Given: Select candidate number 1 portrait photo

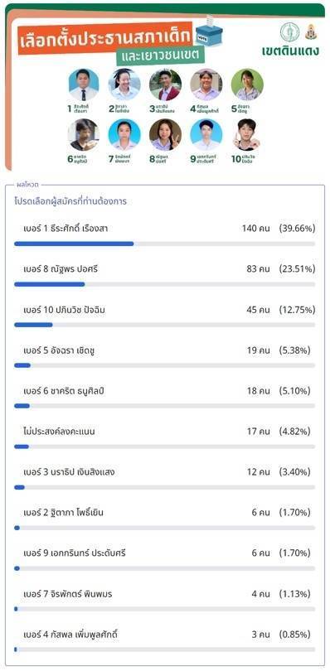Looking at the screenshot, I should coord(84,84).
